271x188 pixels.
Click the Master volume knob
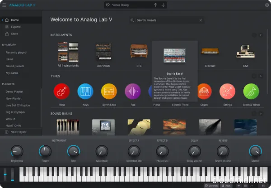pyautogui.click(x=255, y=151)
